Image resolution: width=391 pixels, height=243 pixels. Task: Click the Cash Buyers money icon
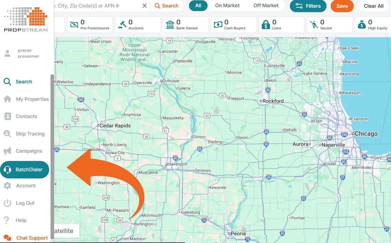[x=218, y=25]
